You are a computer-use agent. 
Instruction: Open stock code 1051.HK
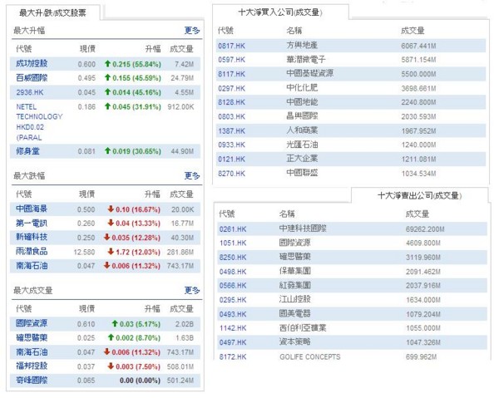233,243
